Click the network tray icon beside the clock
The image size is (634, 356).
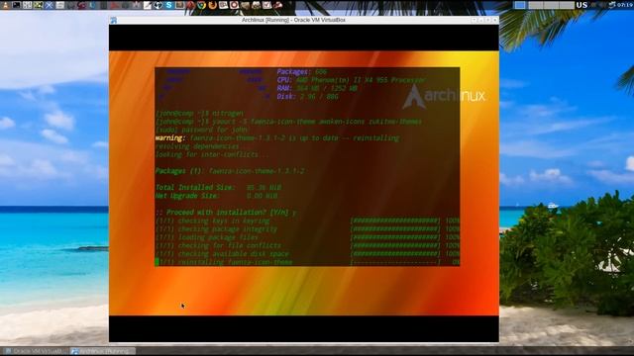pos(612,5)
